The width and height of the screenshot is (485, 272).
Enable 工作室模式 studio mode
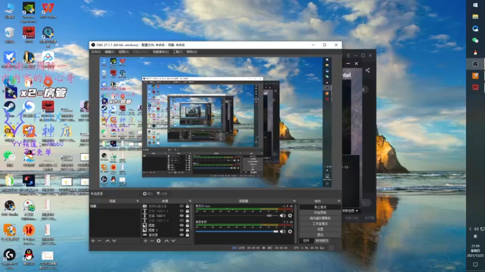[320, 224]
